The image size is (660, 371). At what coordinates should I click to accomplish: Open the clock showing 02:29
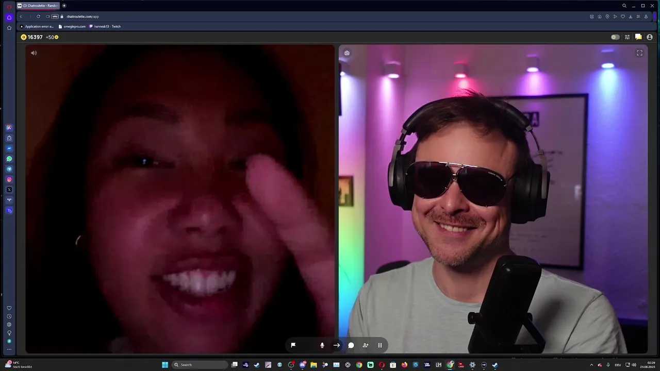(x=649, y=365)
